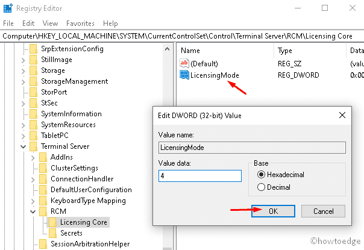This screenshot has width=364, height=250.
Task: Click the Value data input field
Action: click(199, 176)
